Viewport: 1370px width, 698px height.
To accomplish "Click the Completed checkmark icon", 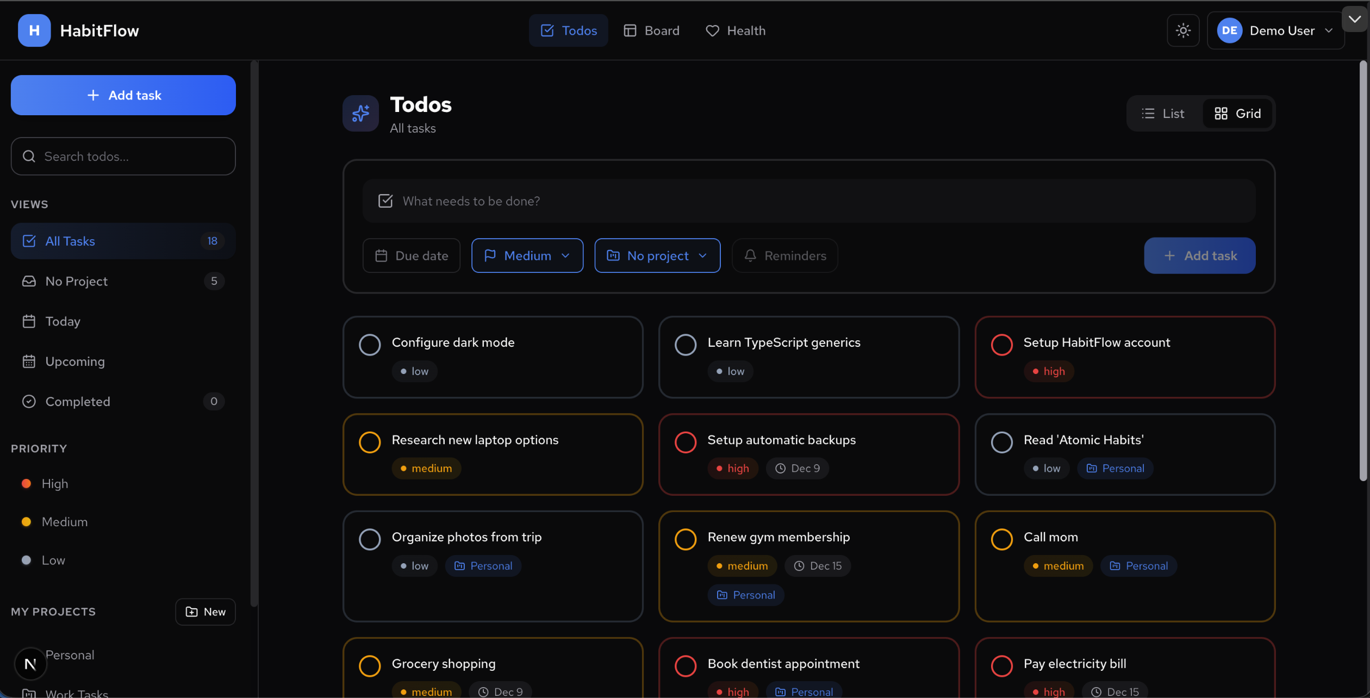I will point(29,401).
